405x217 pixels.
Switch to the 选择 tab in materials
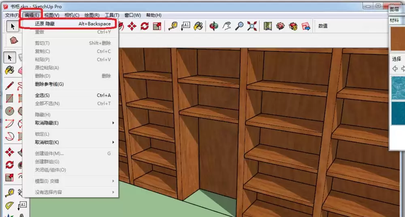(396, 59)
